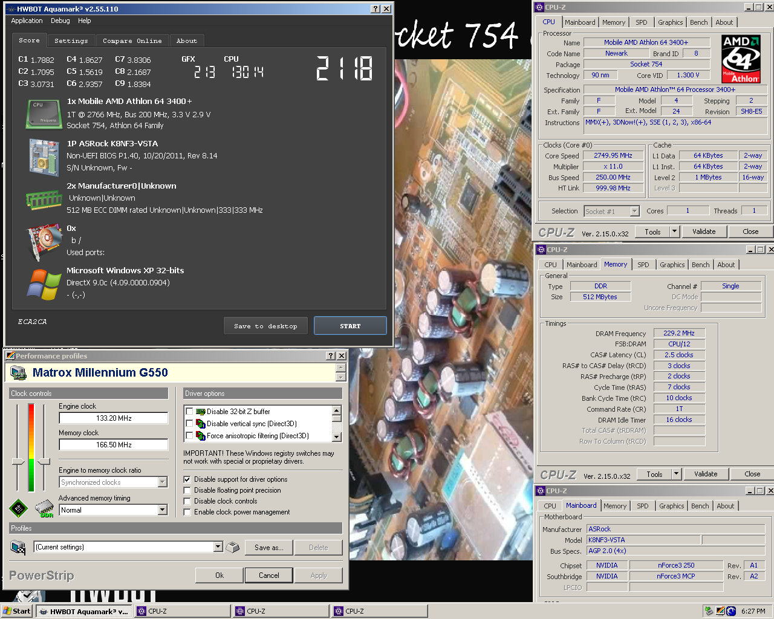Open the About tab in HWBOT Aquamark
Image resolution: width=774 pixels, height=619 pixels.
point(187,41)
